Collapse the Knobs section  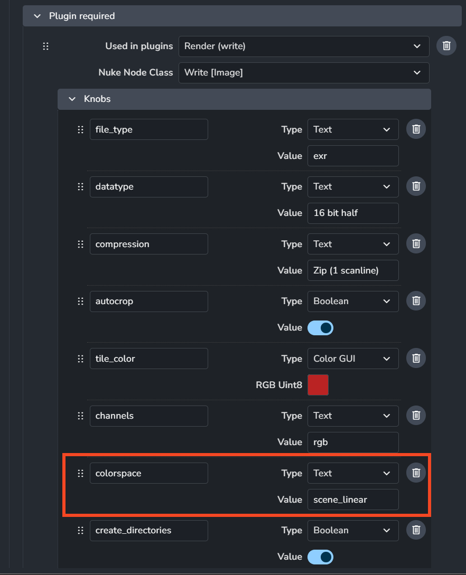pos(72,99)
